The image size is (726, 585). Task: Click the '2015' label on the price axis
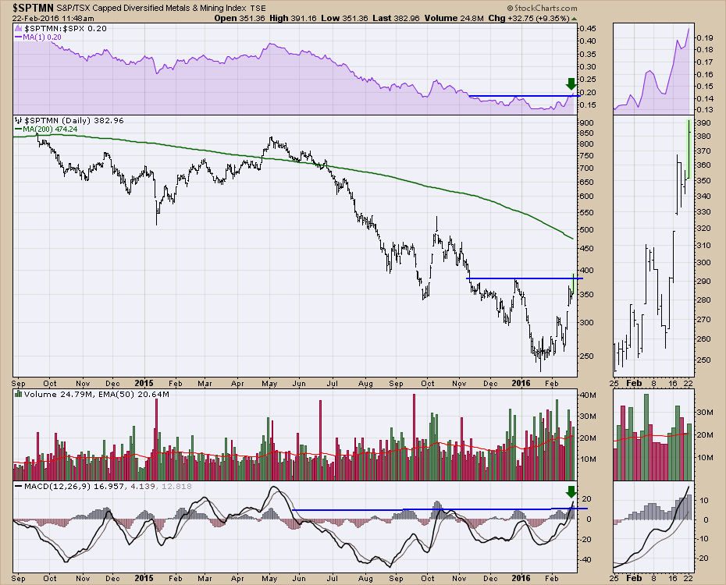coord(144,384)
